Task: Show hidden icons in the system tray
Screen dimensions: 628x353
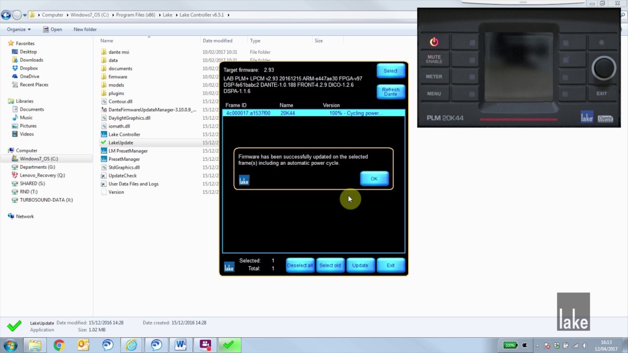Action: click(537, 345)
